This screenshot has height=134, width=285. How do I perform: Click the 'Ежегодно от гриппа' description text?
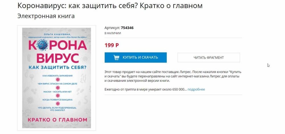[146, 89]
